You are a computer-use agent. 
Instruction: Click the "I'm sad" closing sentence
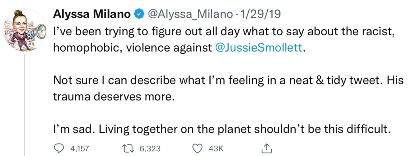[x=222, y=130]
